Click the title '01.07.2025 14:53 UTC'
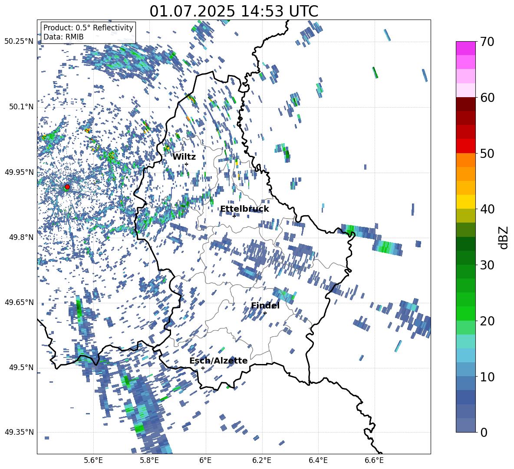 pos(234,11)
